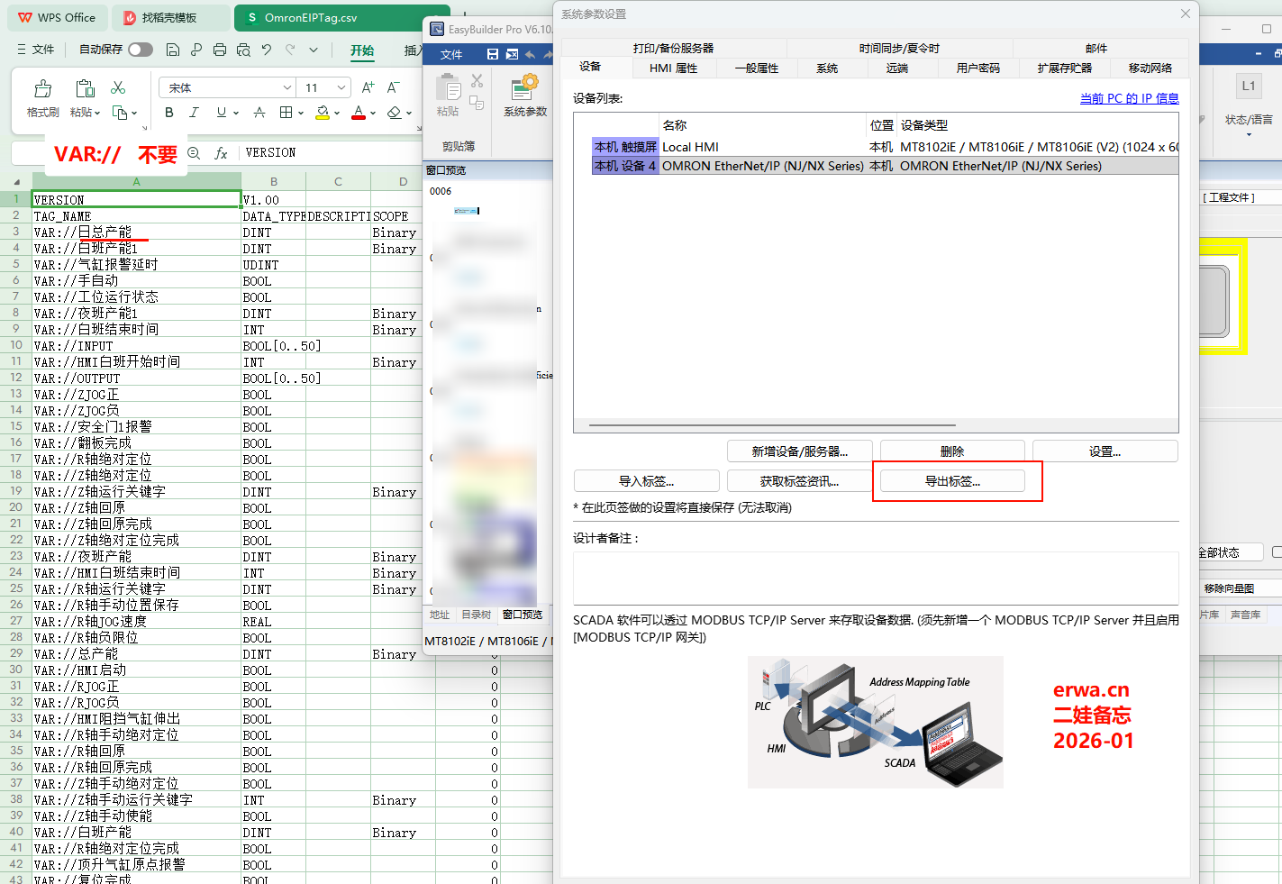The width and height of the screenshot is (1282, 884).
Task: Click the 导入标签... button
Action: 646,481
